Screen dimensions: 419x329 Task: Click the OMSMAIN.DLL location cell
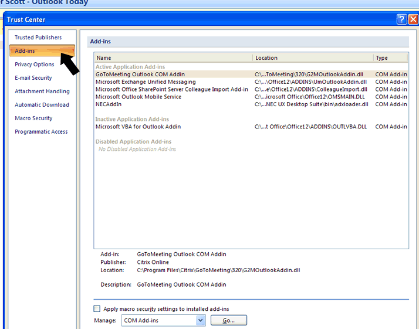click(309, 97)
